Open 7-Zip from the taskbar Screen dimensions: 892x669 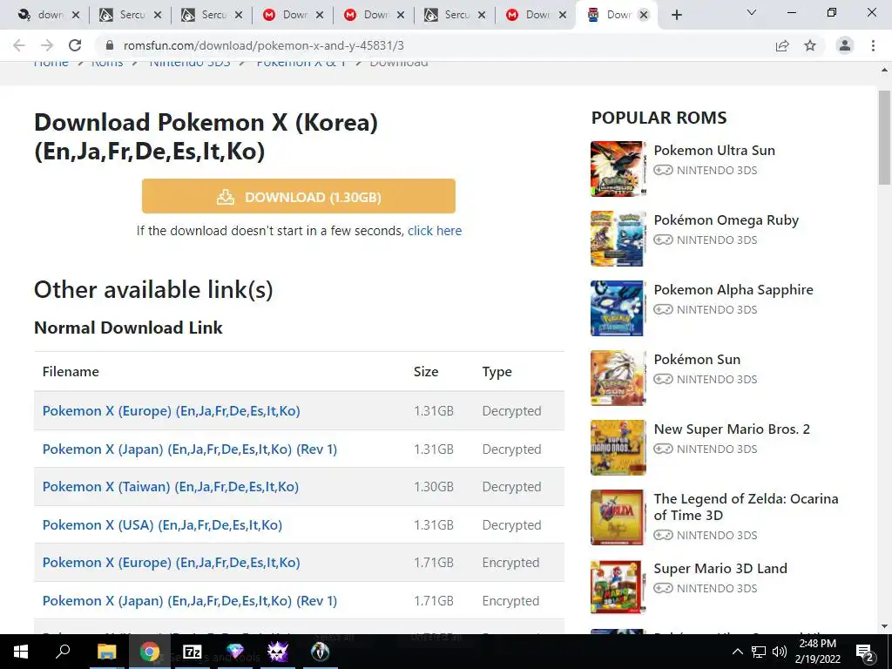(x=193, y=652)
